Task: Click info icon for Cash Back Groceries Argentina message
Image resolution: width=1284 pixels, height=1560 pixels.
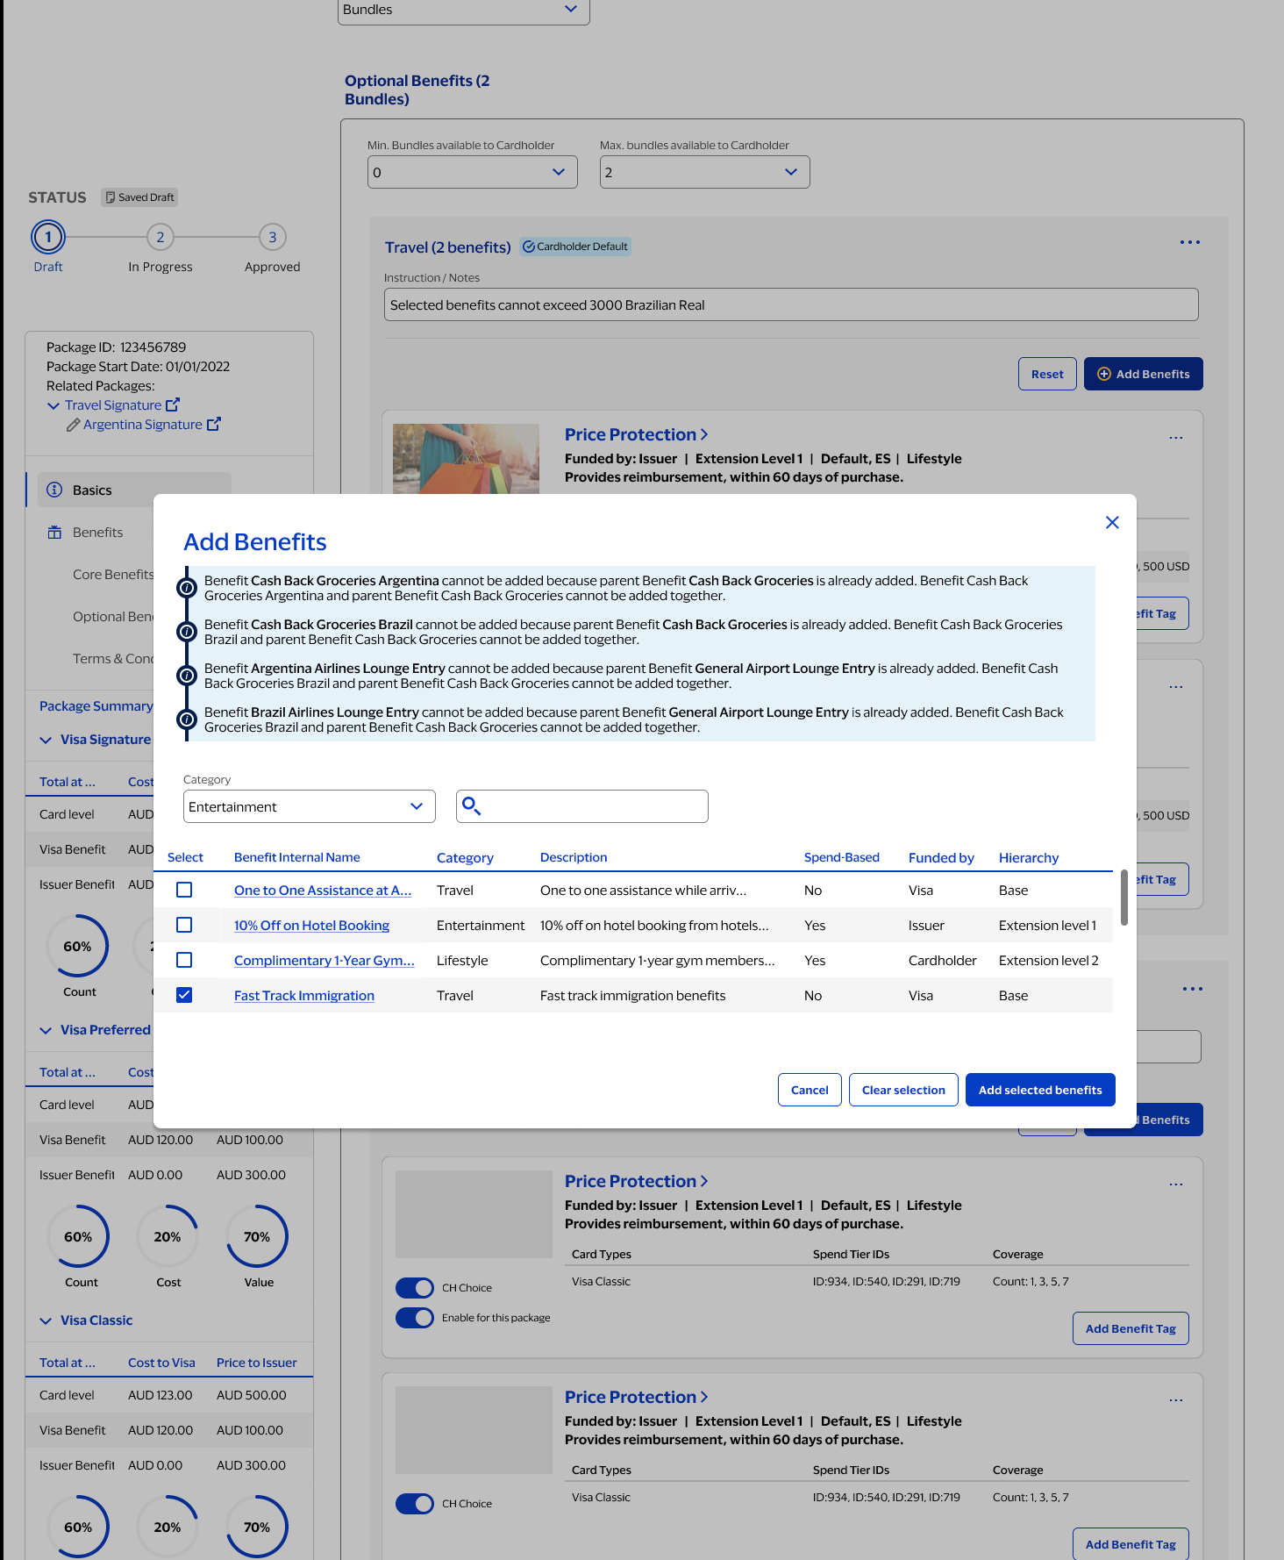Action: (187, 588)
